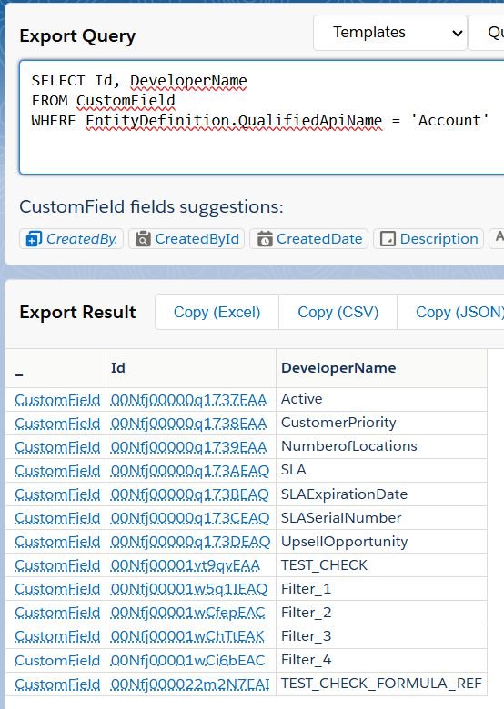Select the Filter_4 cell
504x709 pixels.
click(381, 659)
